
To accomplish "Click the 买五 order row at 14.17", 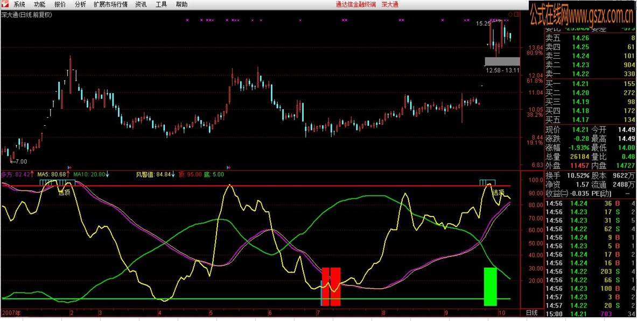I will point(590,120).
